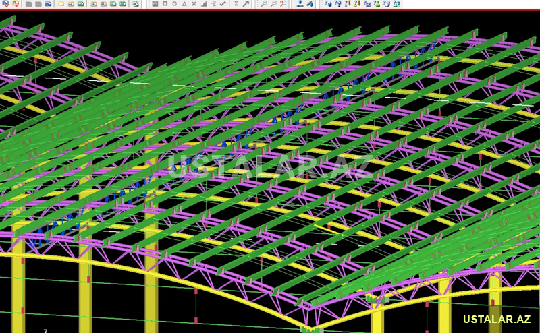Enable the perpendicular snap switch

click(203, 4)
